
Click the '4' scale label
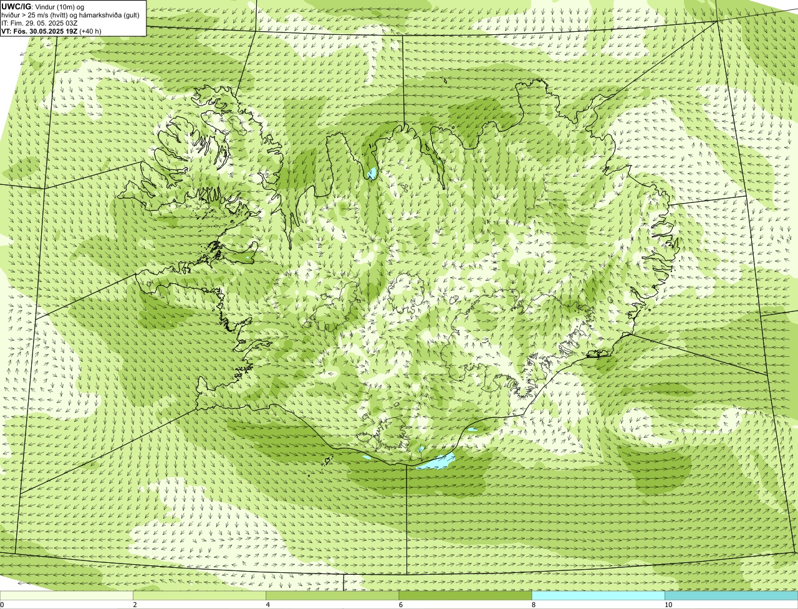pyautogui.click(x=267, y=605)
